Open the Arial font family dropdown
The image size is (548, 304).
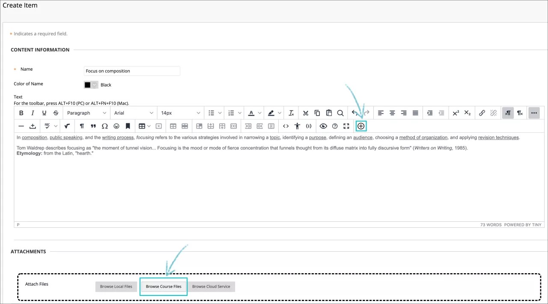pyautogui.click(x=133, y=113)
